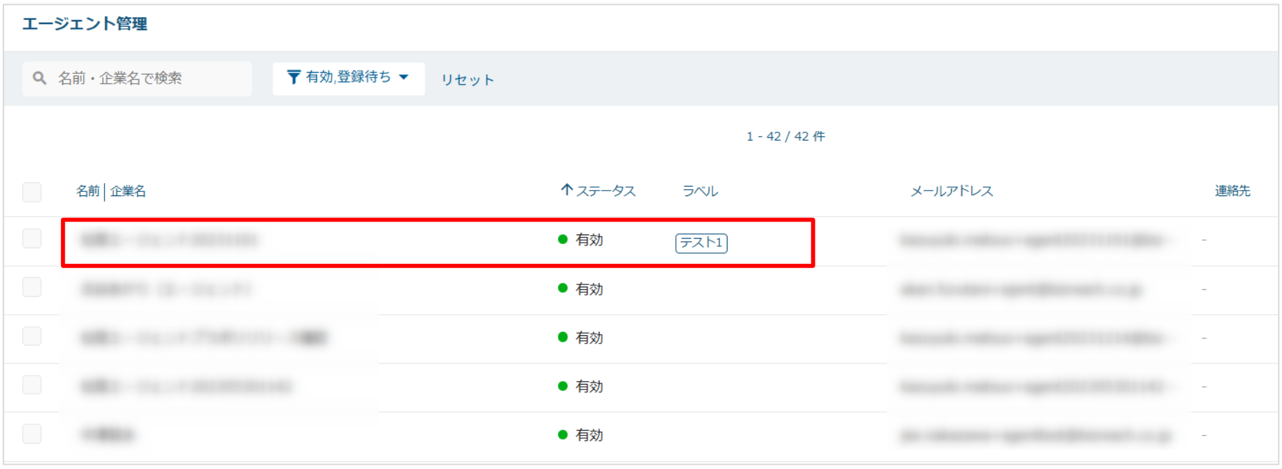Click the ラベル column header
Image resolution: width=1282 pixels, height=469 pixels.
coord(699,191)
